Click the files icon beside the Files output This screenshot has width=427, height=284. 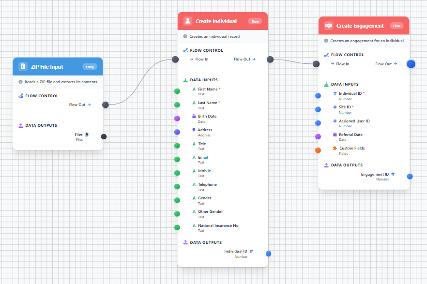click(87, 135)
